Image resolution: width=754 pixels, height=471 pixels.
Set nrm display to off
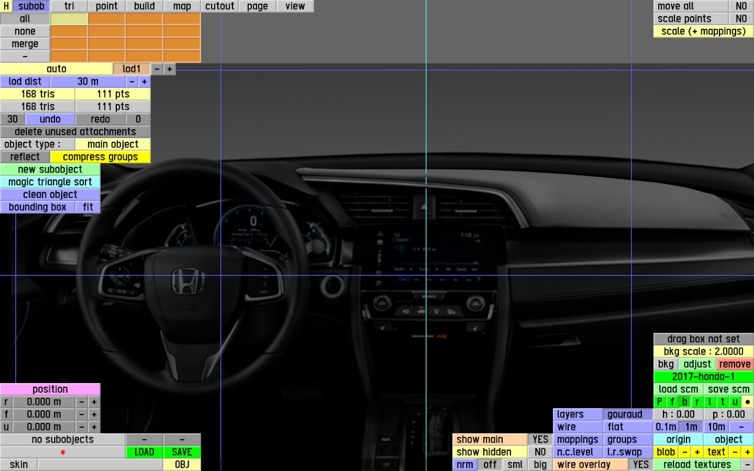tap(490, 465)
